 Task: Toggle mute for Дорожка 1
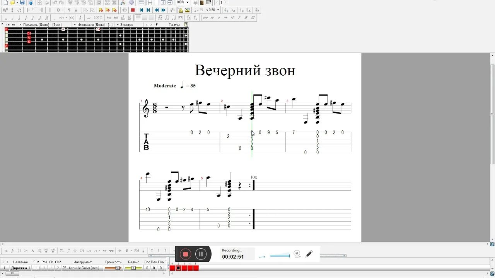click(38, 268)
